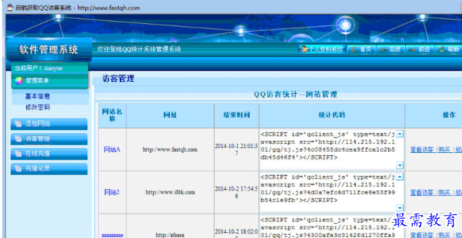Viewport: 462px width, 238px height.
Task: Go to 首页 via toolbar button
Action: [362, 49]
